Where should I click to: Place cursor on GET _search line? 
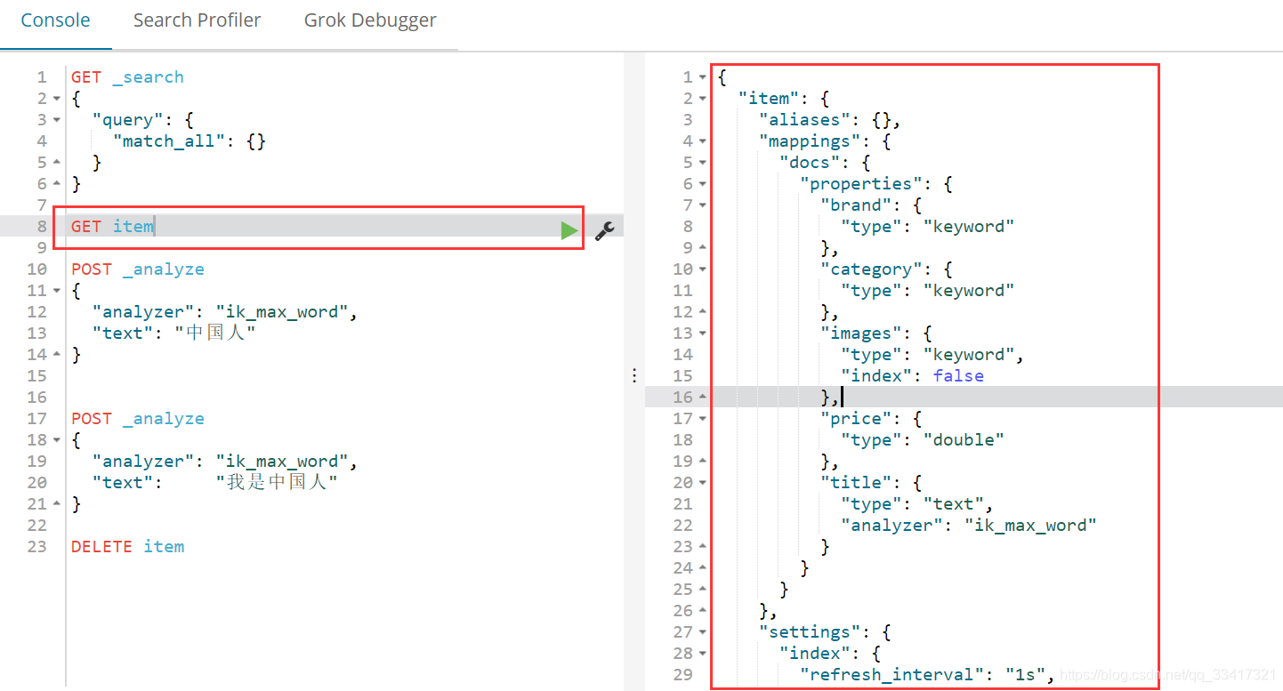click(127, 77)
